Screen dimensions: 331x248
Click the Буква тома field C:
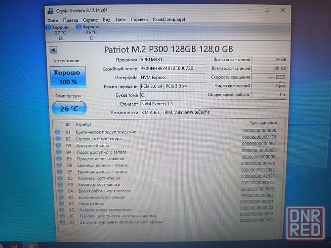coord(173,95)
